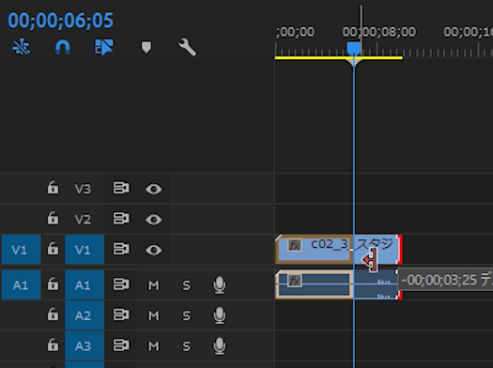The width and height of the screenshot is (493, 368).
Task: Lock track V1 with the padlock
Action: click(53, 249)
